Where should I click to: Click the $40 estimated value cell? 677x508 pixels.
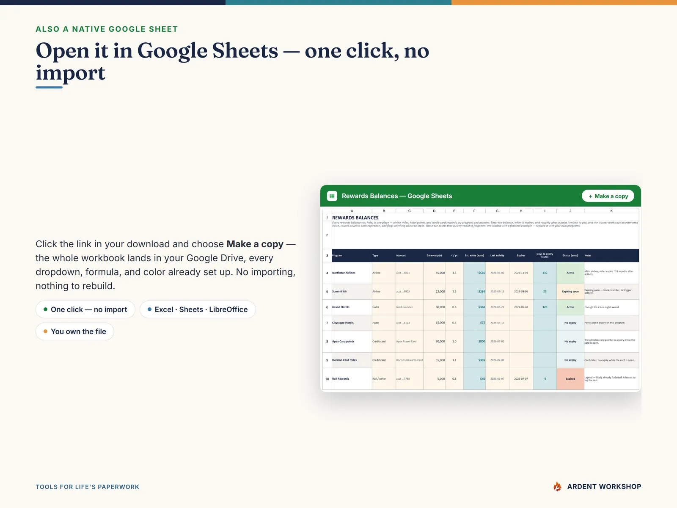pos(474,379)
